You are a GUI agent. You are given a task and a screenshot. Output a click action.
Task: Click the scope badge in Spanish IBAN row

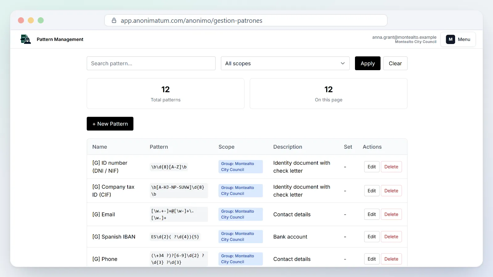point(241,236)
